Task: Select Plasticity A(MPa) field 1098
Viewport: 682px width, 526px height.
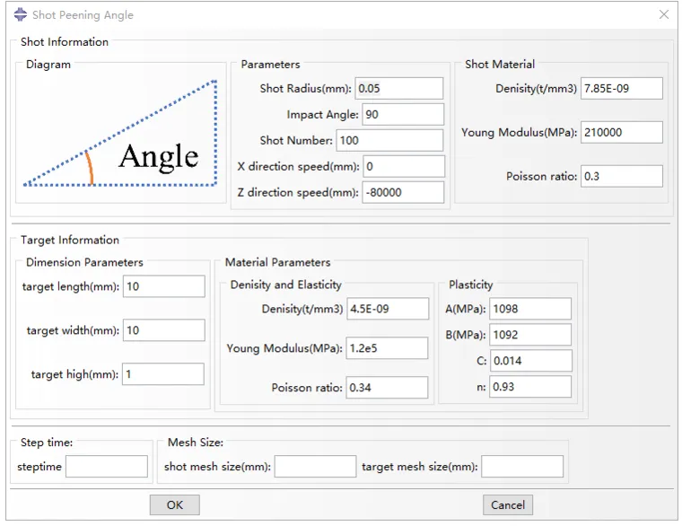Action: tap(530, 309)
